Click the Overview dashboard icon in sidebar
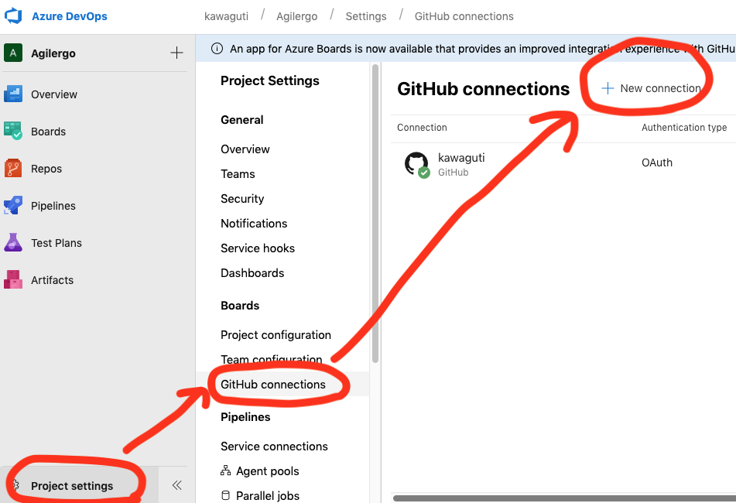Image resolution: width=736 pixels, height=503 pixels. tap(13, 94)
